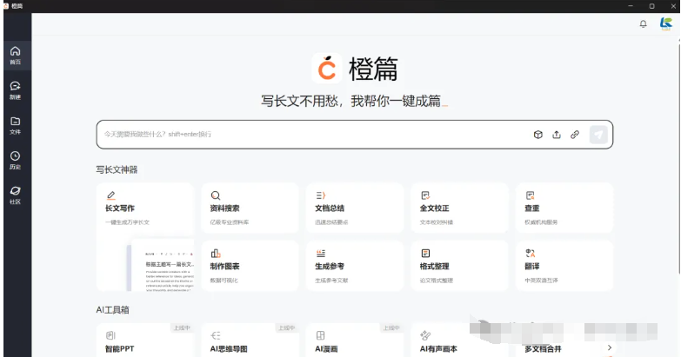The image size is (681, 357).
Task: Open the 查重 card
Action: (x=564, y=208)
